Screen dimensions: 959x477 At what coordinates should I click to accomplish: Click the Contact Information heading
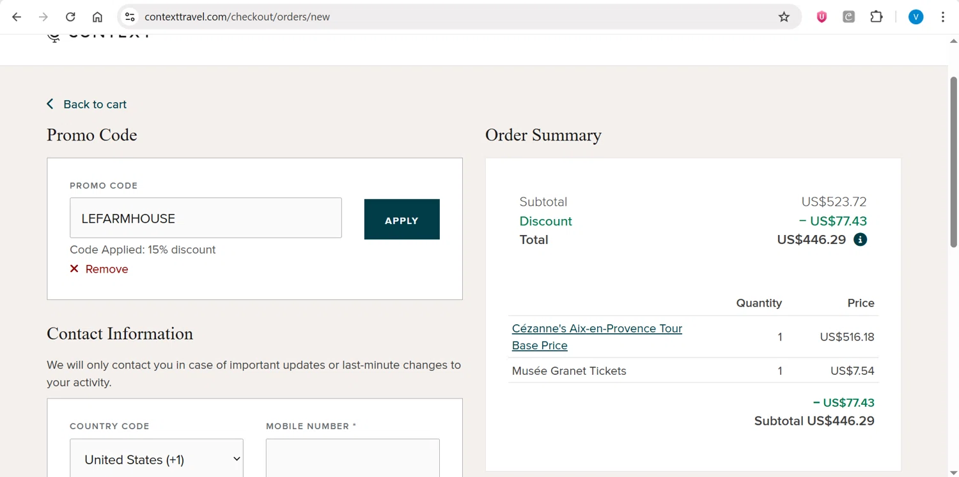tap(120, 334)
